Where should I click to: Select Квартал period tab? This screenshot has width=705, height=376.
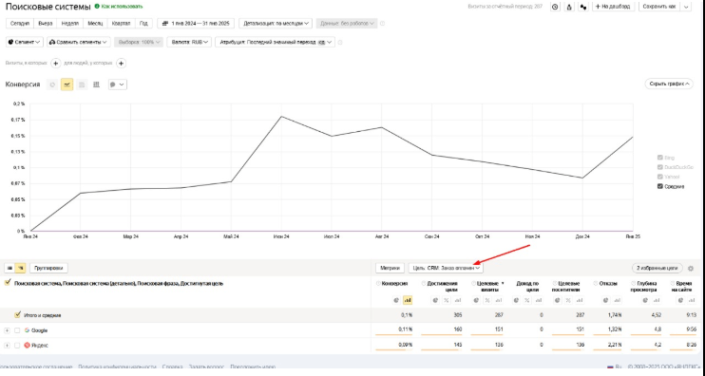[x=121, y=24]
